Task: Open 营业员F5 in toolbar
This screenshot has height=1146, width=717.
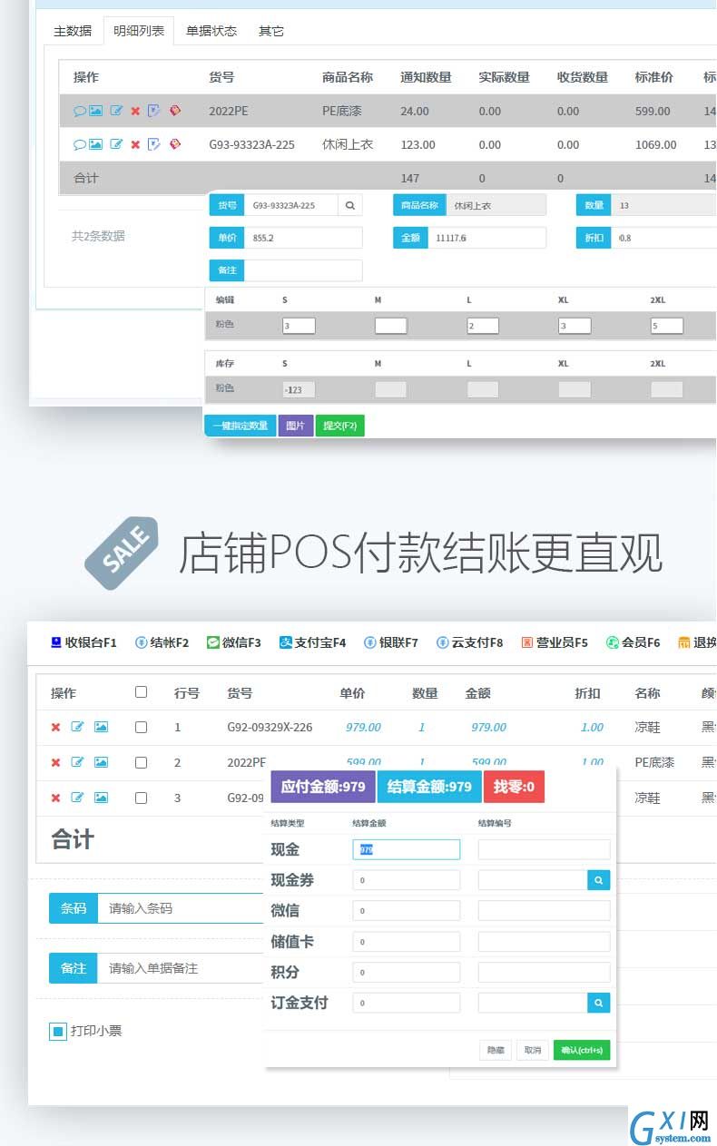Action: coord(555,642)
